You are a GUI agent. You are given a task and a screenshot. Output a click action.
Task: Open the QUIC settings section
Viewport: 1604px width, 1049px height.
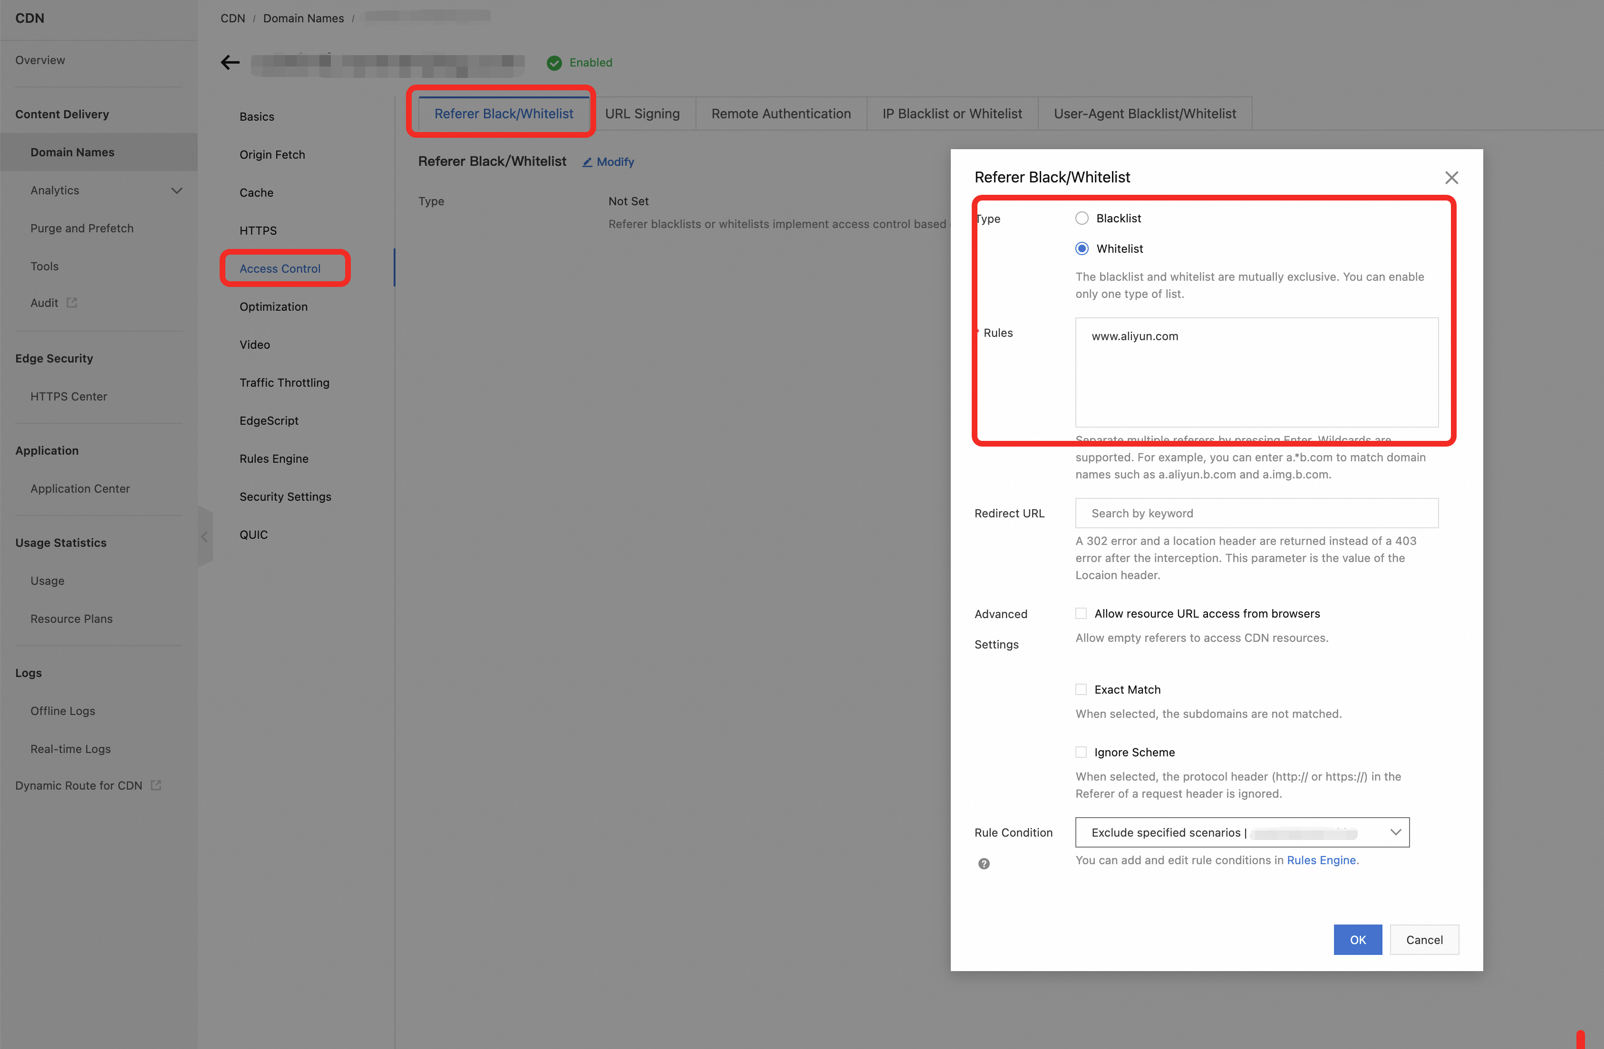253,535
